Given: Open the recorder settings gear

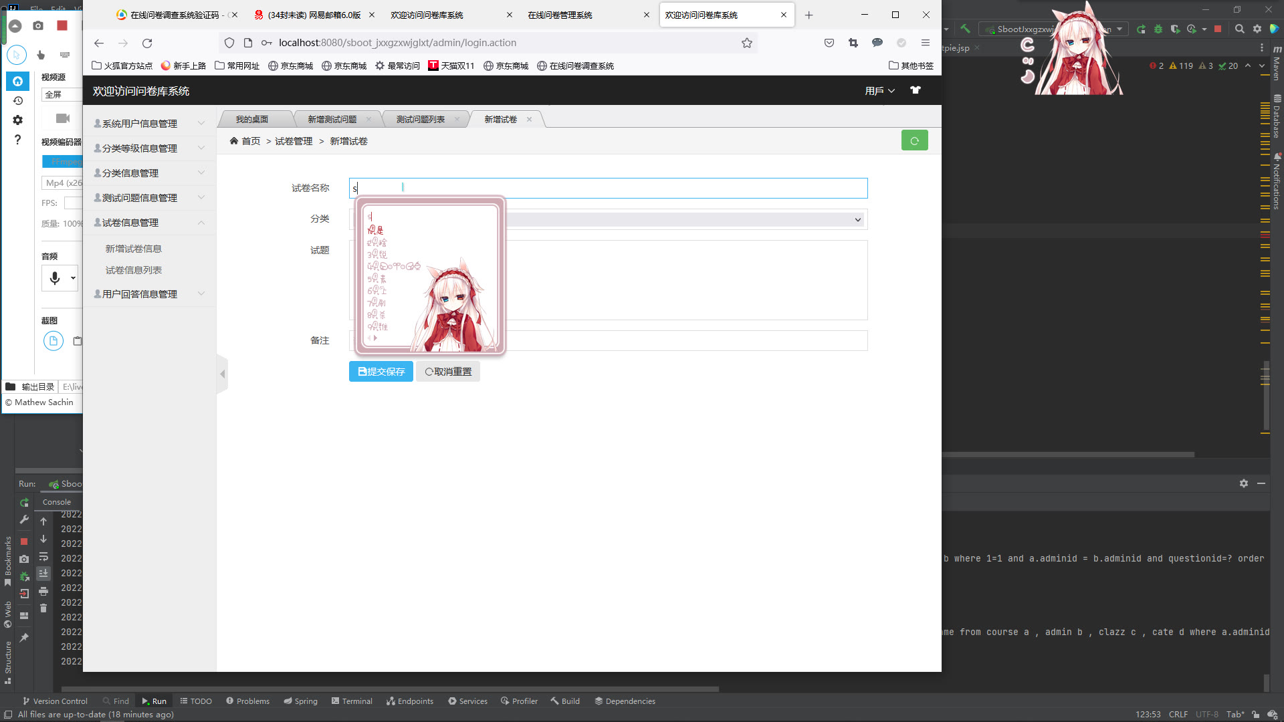Looking at the screenshot, I should [x=17, y=120].
